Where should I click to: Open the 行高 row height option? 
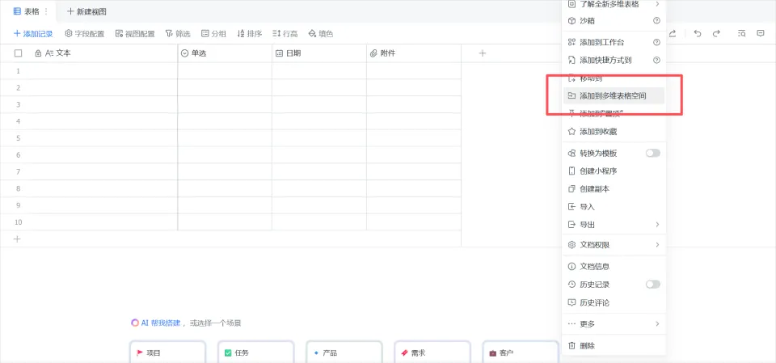click(285, 34)
